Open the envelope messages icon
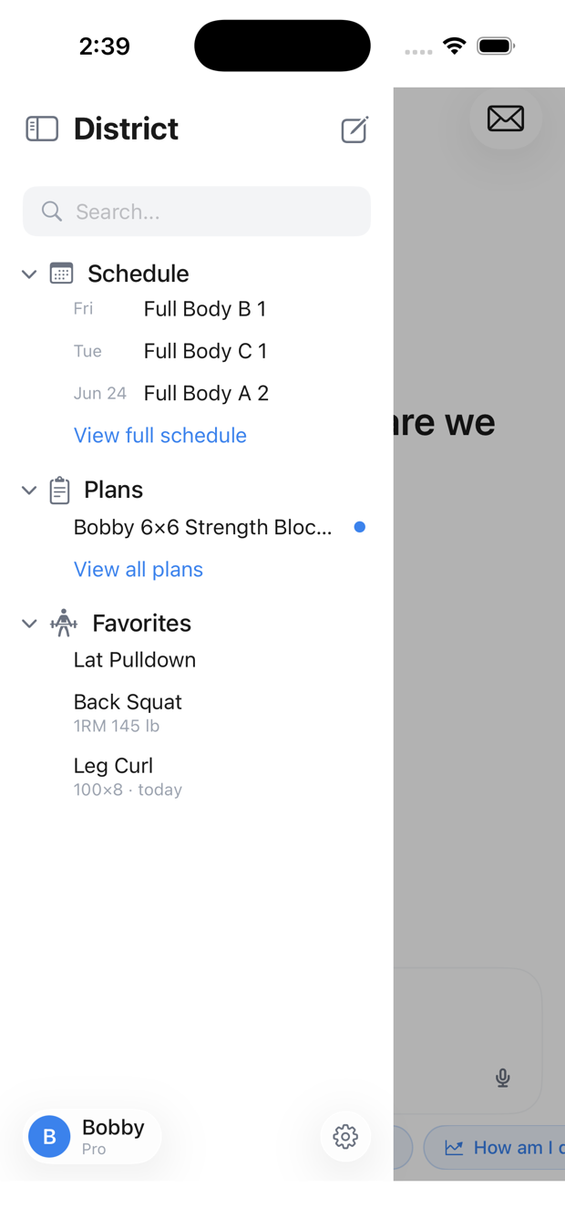565x1229 pixels. tap(506, 119)
